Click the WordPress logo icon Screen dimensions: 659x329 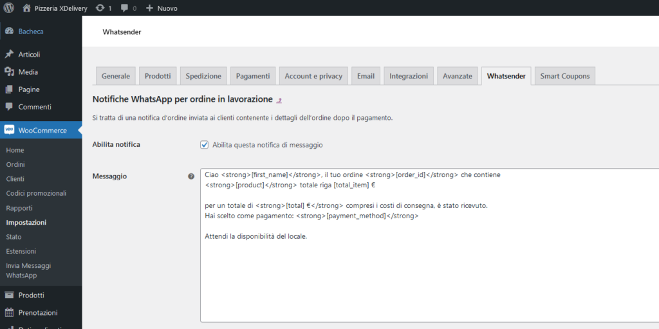tap(9, 8)
